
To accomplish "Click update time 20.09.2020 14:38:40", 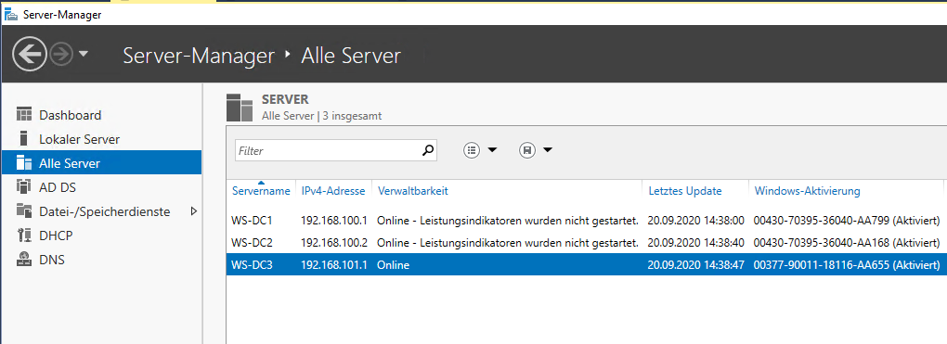I will click(x=695, y=243).
